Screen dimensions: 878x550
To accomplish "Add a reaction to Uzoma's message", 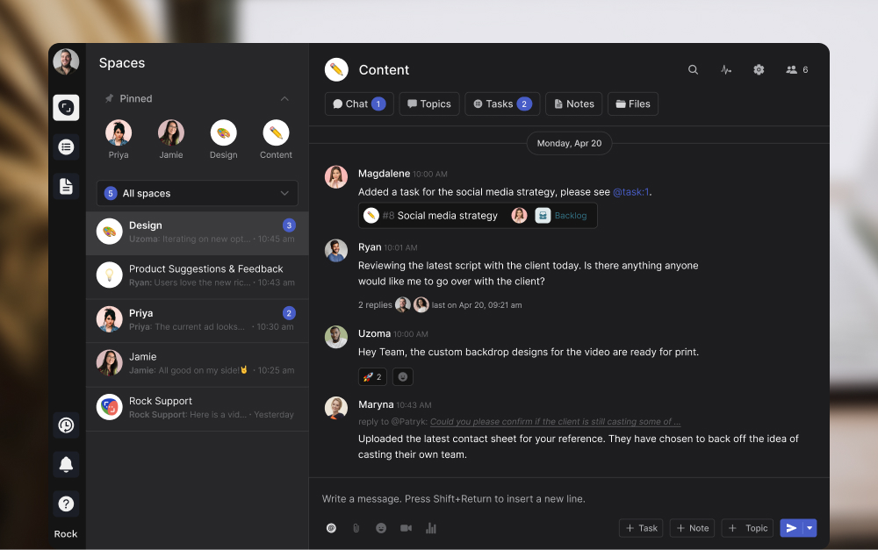I will 403,376.
